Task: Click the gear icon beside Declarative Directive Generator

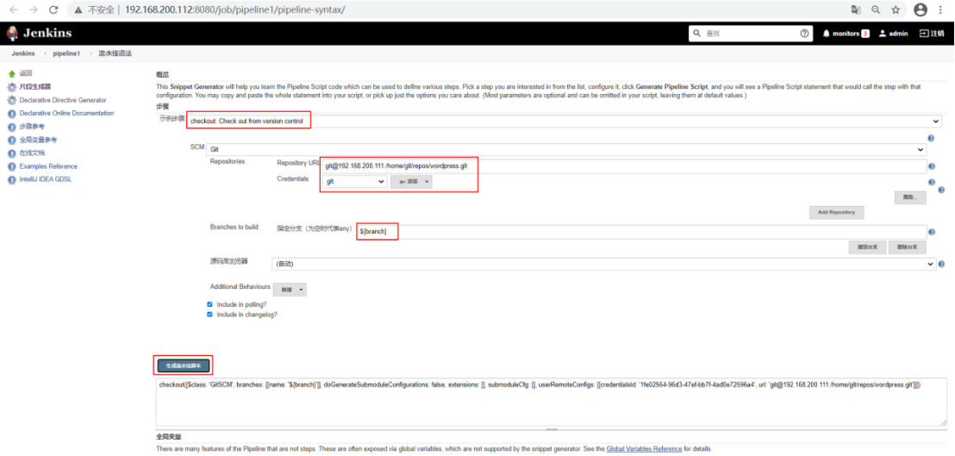Action: click(x=11, y=100)
